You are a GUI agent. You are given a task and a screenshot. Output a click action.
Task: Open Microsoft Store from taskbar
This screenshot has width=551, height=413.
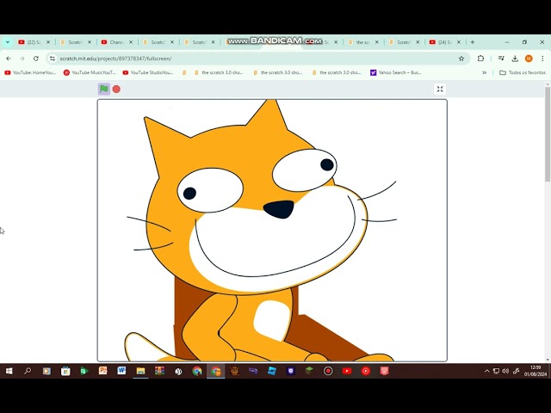65,371
